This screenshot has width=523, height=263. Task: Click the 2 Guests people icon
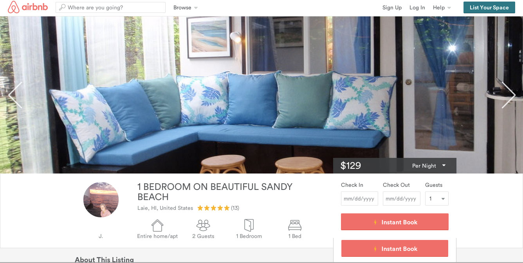[203, 225]
